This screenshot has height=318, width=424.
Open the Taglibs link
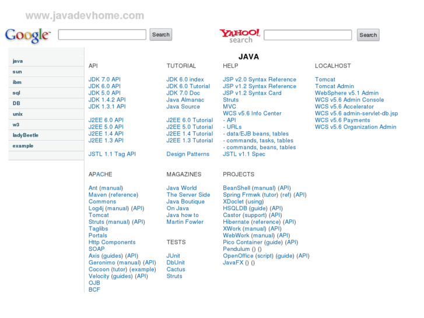pyautogui.click(x=98, y=228)
